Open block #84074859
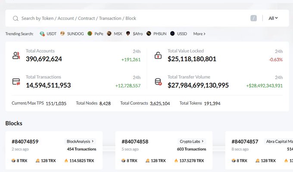This screenshot has width=293, height=172. point(25,141)
